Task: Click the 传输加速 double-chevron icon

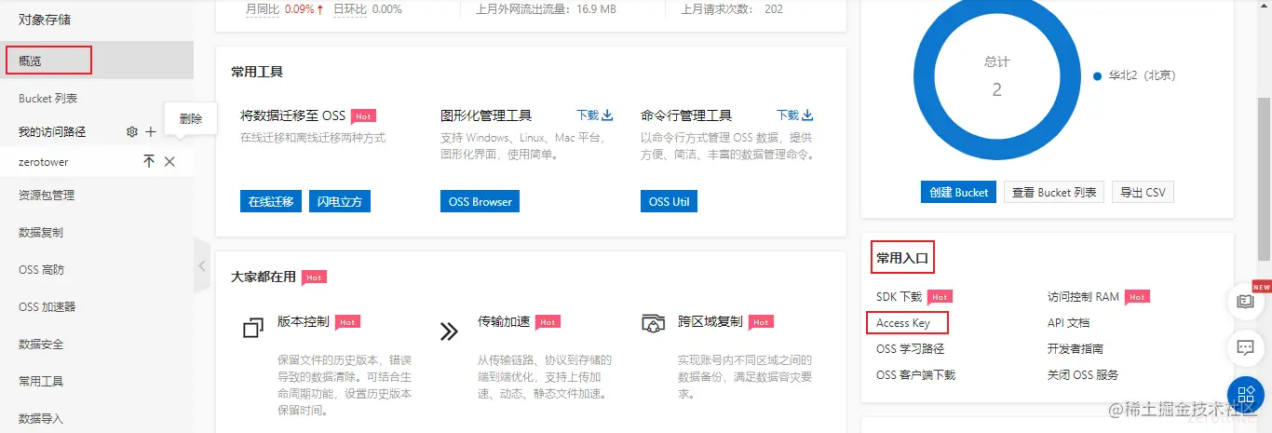Action: point(450,331)
